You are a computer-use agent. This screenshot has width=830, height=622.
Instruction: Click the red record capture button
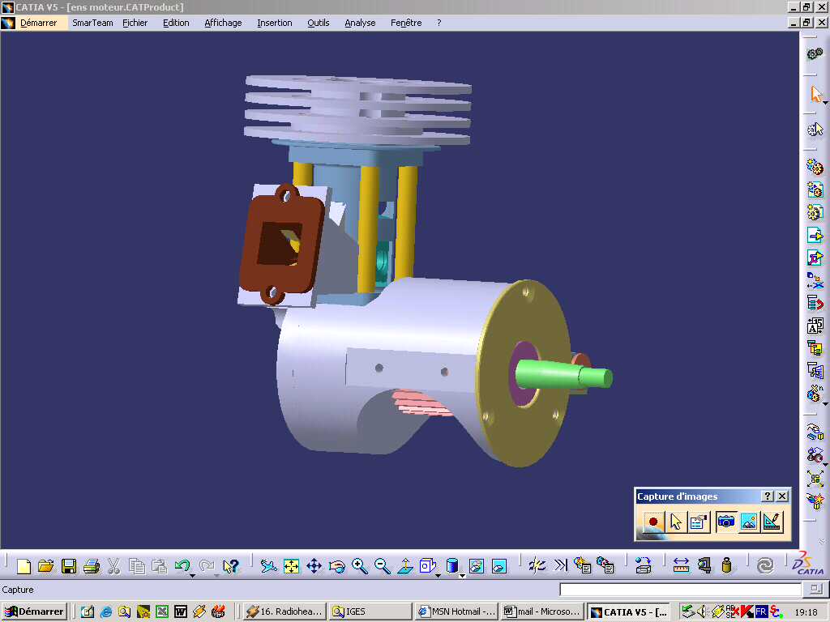[653, 522]
